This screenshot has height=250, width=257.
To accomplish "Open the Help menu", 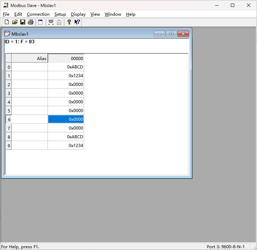I will (x=131, y=14).
